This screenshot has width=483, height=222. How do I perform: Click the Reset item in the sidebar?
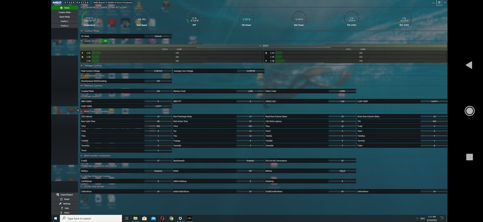(x=65, y=199)
